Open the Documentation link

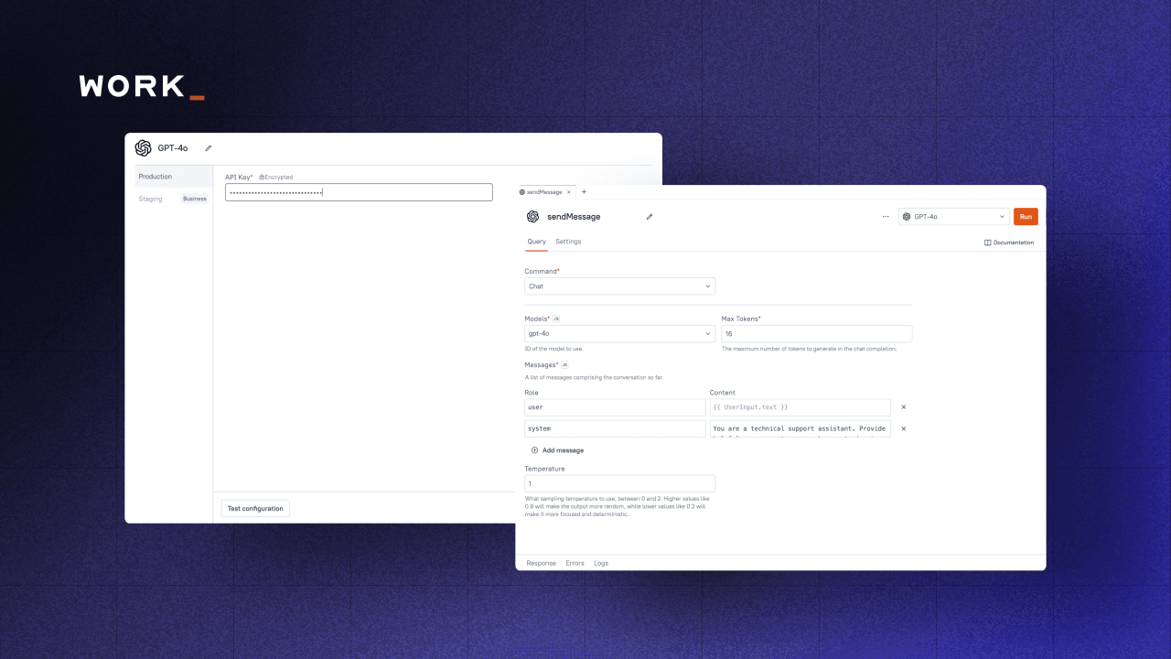pyautogui.click(x=1009, y=243)
